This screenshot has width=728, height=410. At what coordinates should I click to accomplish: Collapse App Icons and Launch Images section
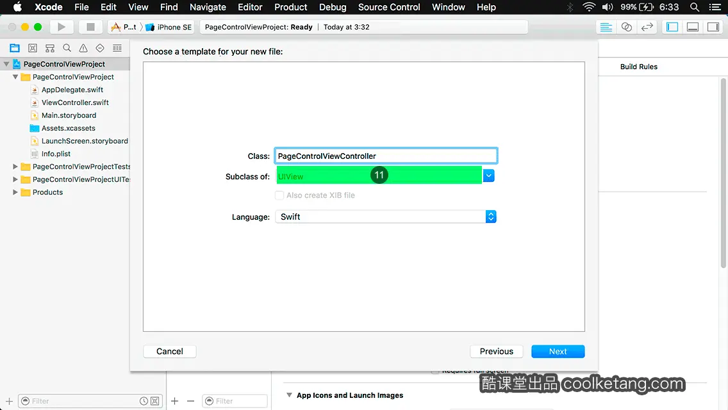(x=289, y=395)
